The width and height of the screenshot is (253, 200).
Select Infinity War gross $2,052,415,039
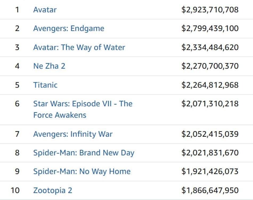point(210,134)
